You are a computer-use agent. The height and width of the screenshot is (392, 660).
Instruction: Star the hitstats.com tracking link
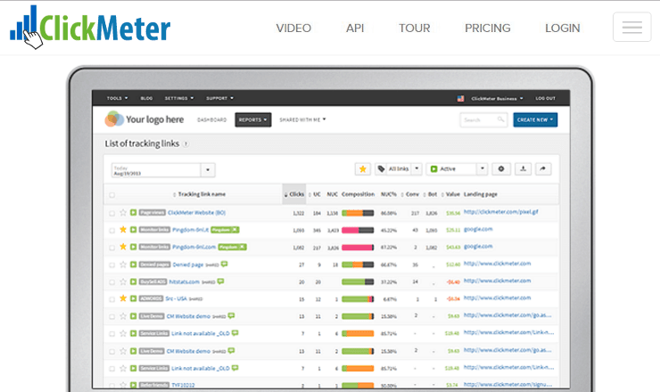pos(123,282)
